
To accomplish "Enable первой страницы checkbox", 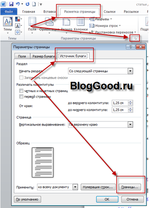I will (x=21, y=96).
